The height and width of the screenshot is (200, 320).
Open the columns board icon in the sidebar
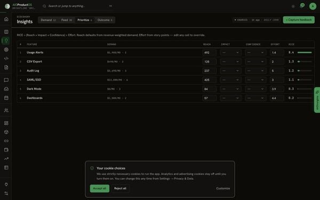coord(6,31)
